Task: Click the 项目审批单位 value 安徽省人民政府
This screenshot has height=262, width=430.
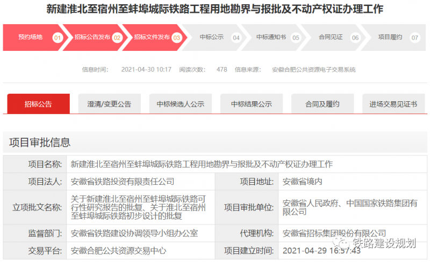Action: pyautogui.click(x=350, y=207)
